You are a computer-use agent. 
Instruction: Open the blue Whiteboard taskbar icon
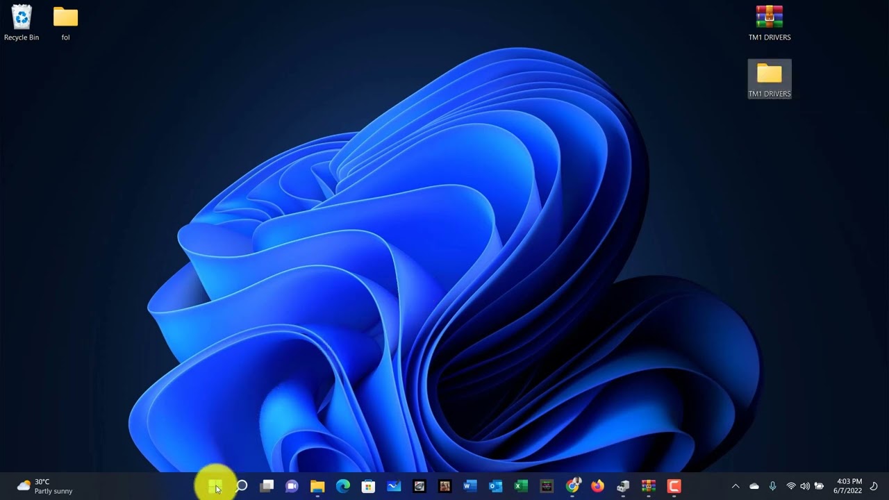coord(394,486)
